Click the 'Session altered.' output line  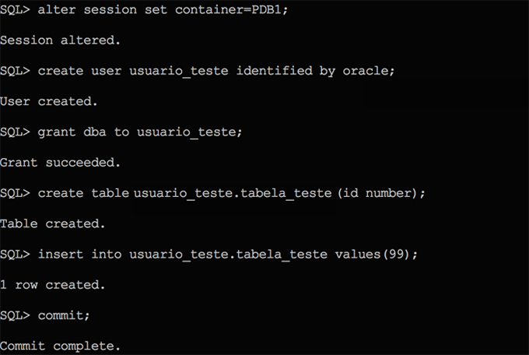60,40
